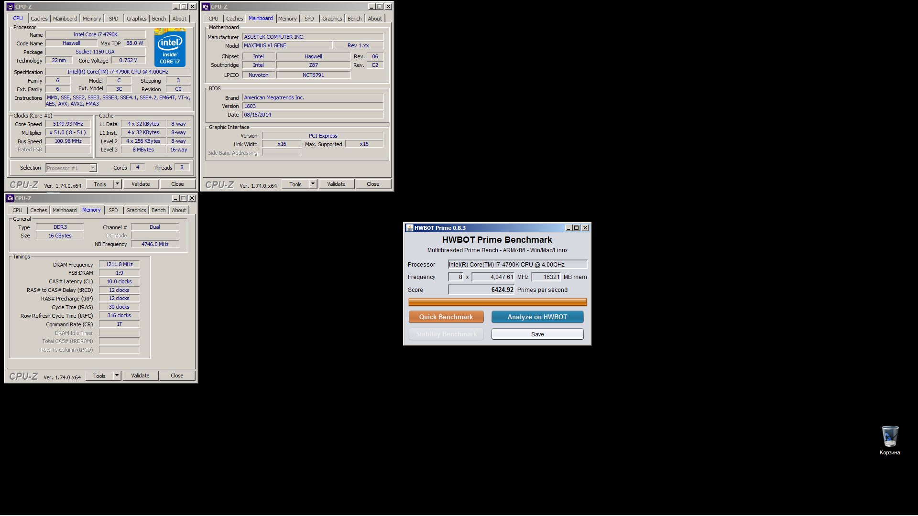Screen dimensions: 918x516
Task: Click Tools button in the CPU window
Action: pyautogui.click(x=100, y=184)
